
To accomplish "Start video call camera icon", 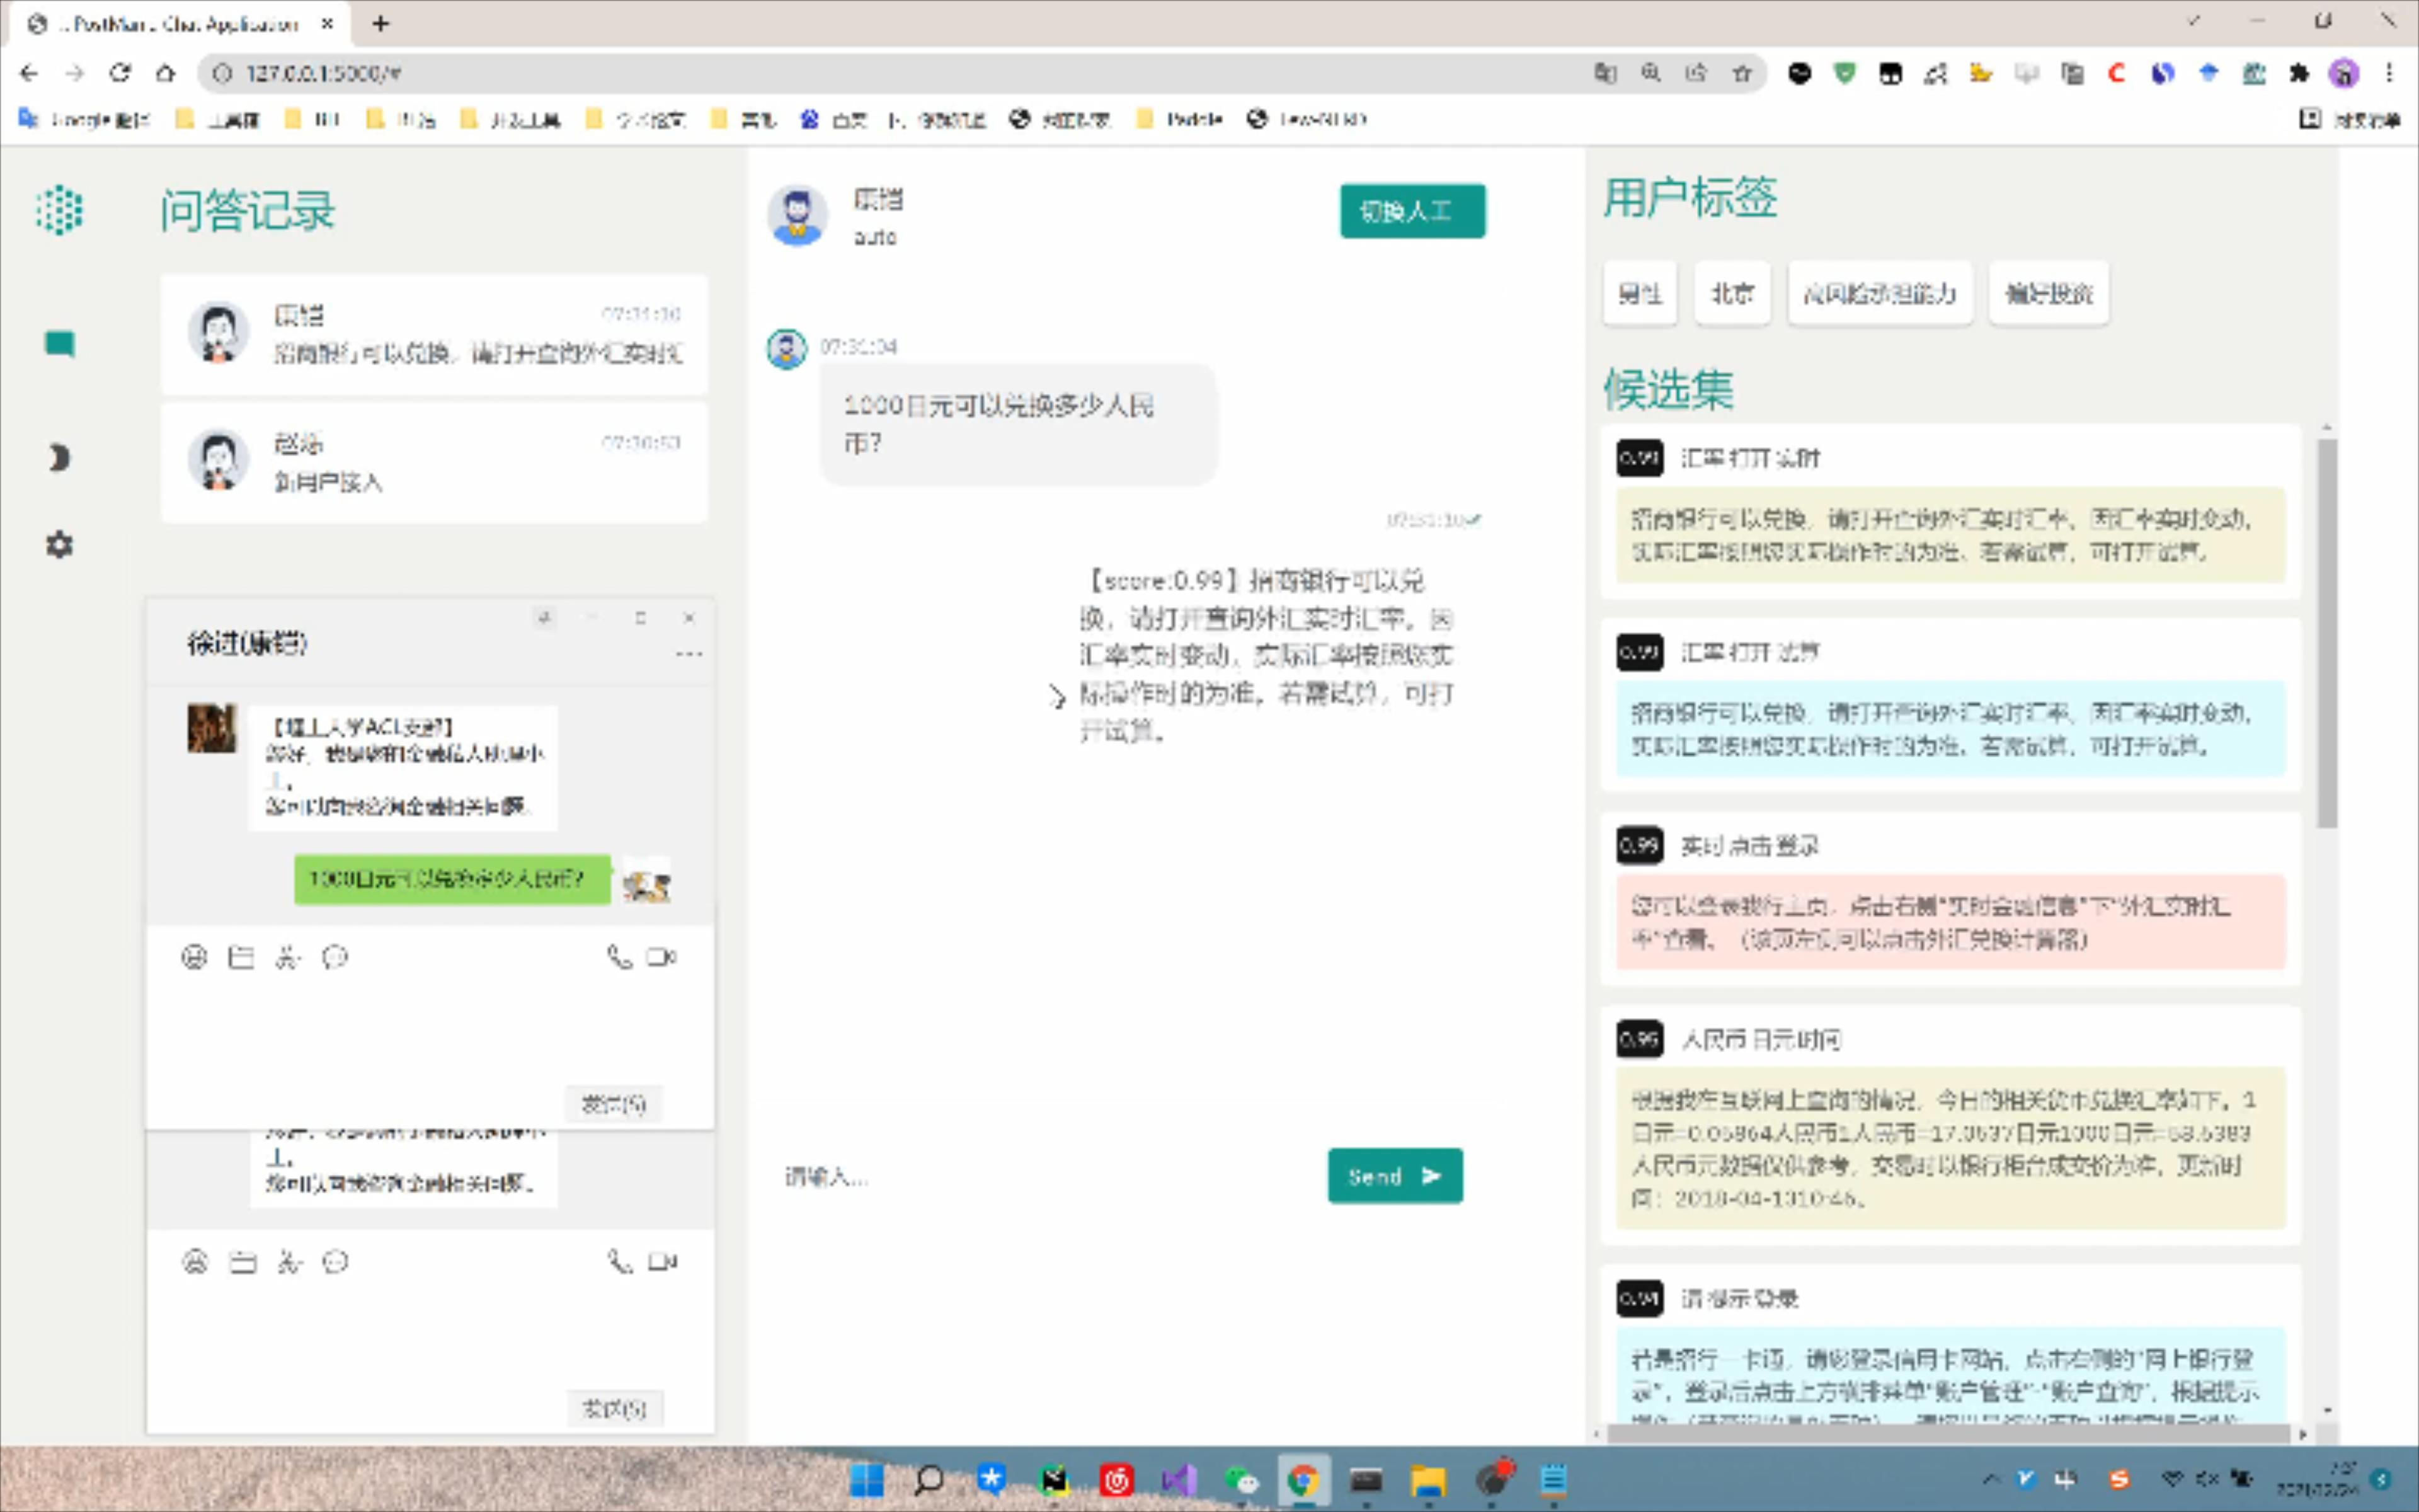I will 661,957.
